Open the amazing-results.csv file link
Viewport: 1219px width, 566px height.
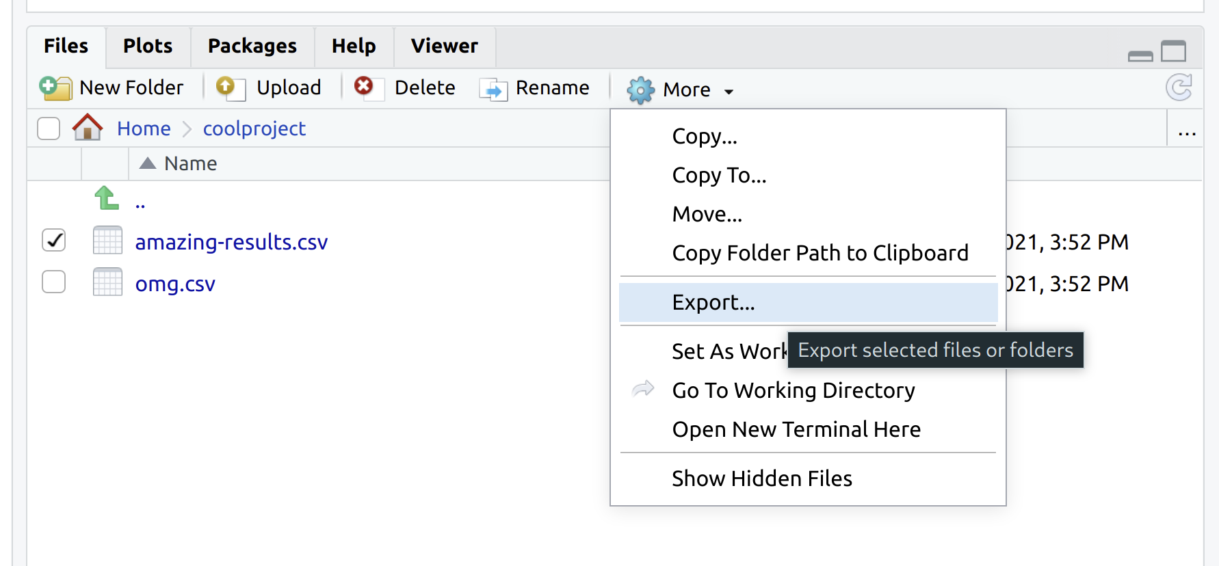(231, 242)
